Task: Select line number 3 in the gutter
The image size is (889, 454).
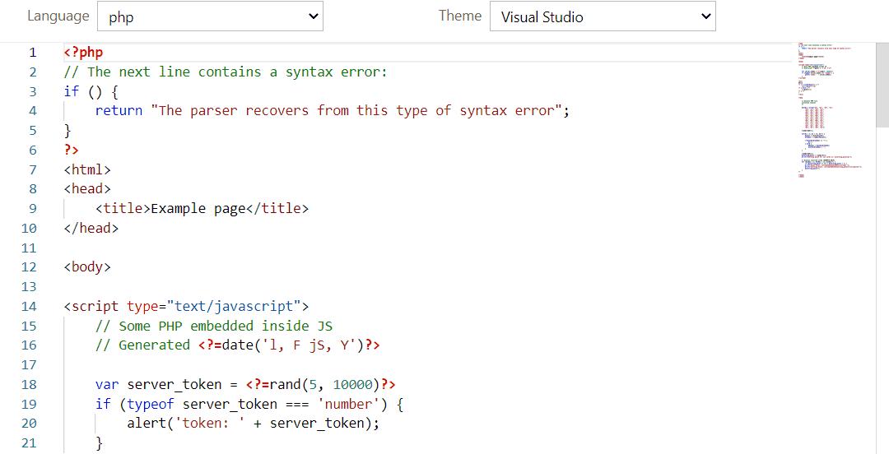Action: pos(33,91)
